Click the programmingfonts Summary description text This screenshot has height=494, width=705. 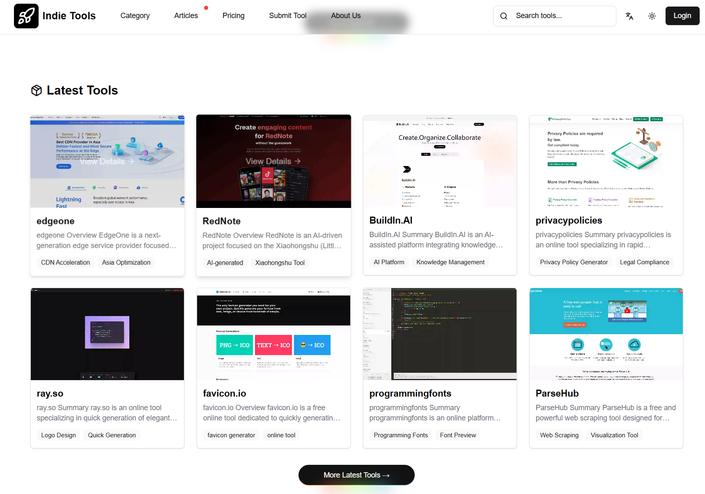click(435, 413)
